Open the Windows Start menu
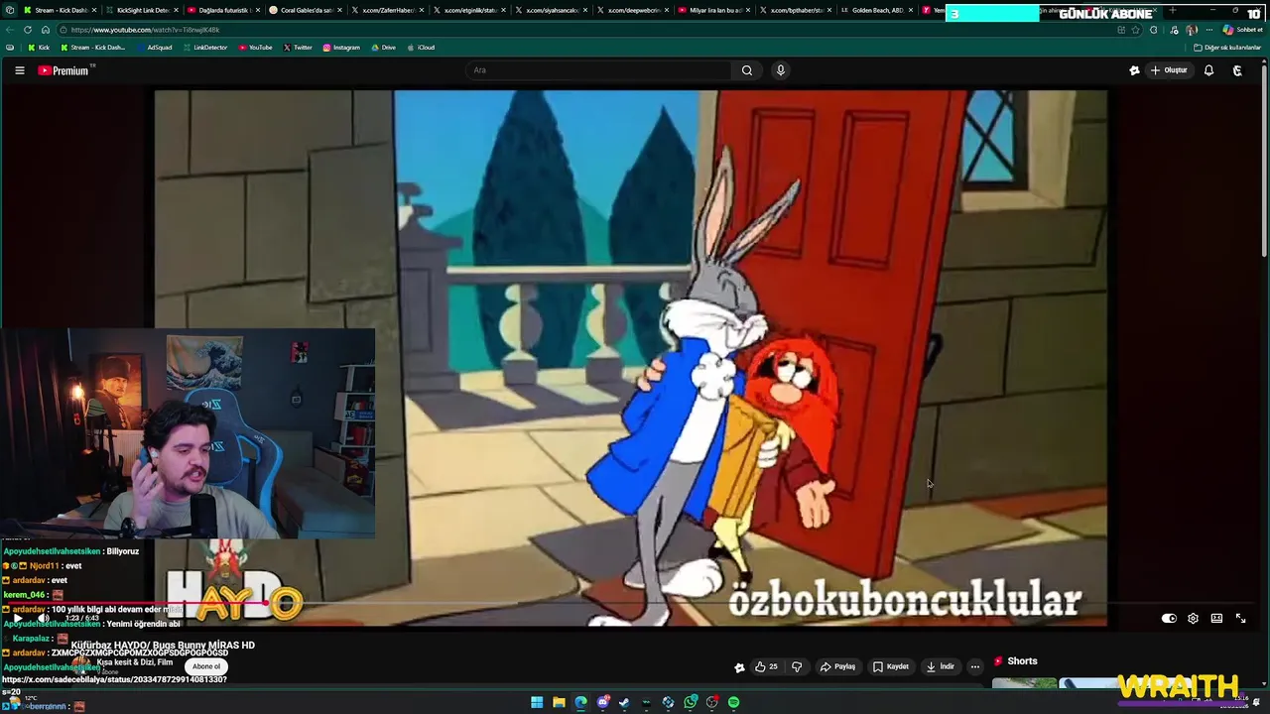The width and height of the screenshot is (1270, 714). coord(537,702)
